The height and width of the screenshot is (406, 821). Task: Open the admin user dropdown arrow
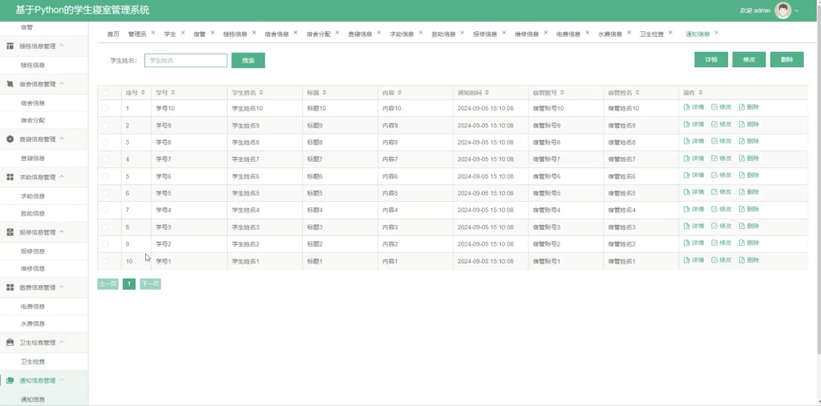click(797, 10)
